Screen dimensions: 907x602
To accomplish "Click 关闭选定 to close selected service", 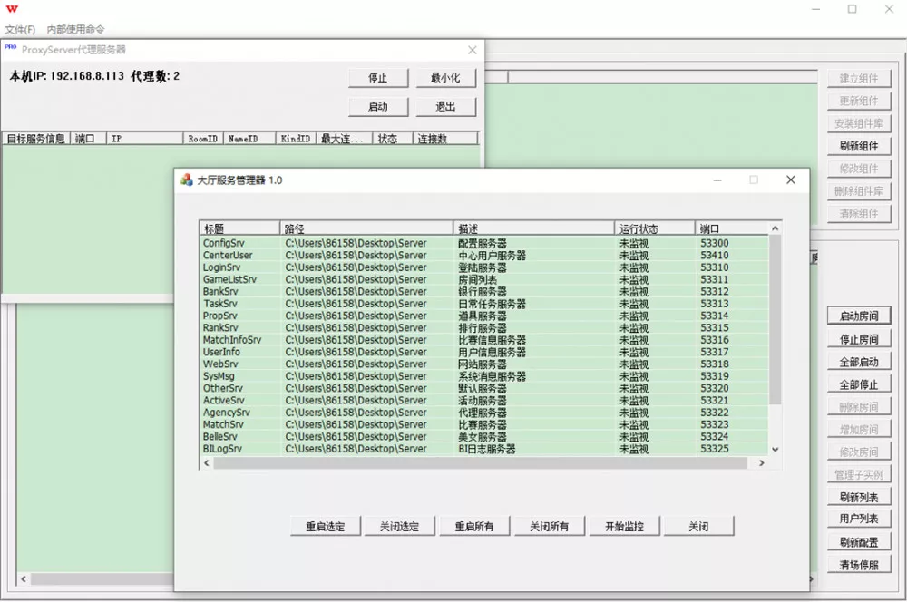I will pos(399,526).
